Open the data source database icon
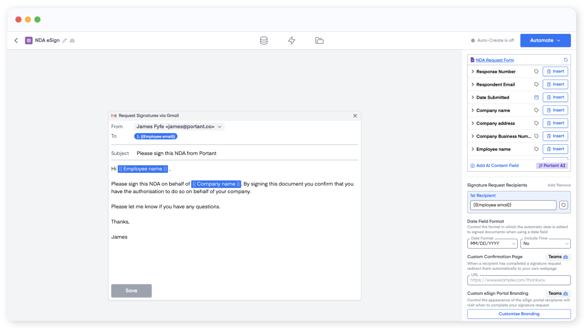The width and height of the screenshot is (584, 328). [264, 40]
